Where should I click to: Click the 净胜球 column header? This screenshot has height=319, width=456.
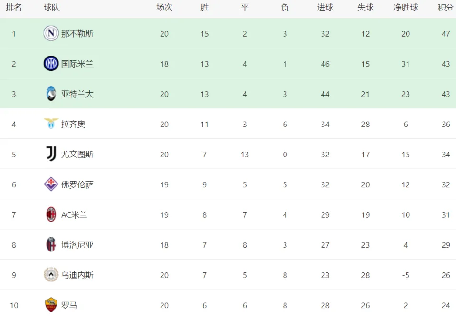(x=406, y=7)
